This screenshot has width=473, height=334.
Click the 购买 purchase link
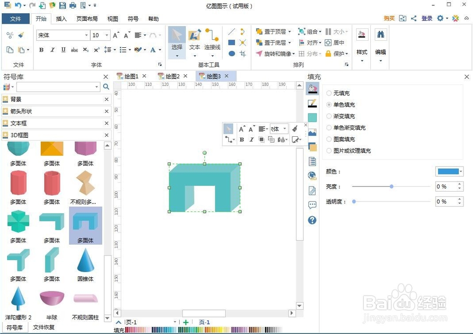[389, 18]
